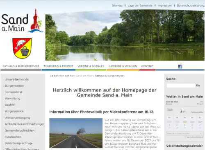Screen dimensions: 205x150
Task: Open the Sitemap link
Action: point(117,6)
